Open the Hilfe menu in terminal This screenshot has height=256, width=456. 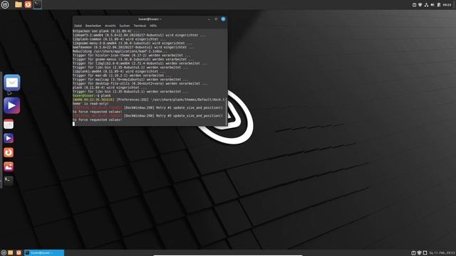[153, 26]
